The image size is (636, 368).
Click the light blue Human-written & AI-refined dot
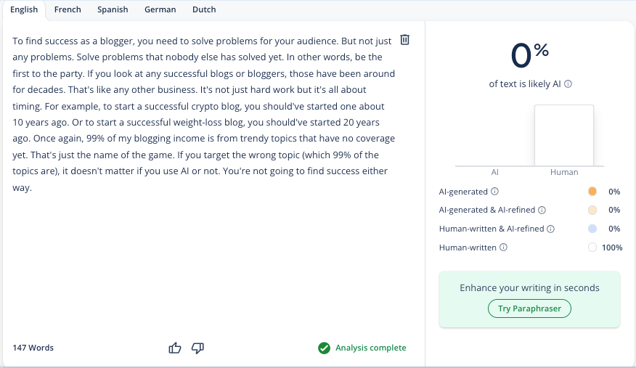[x=592, y=229]
